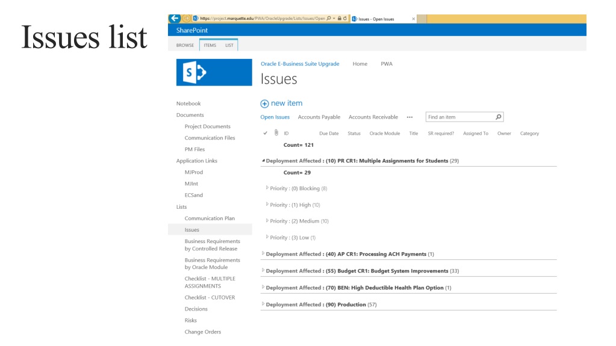The height and width of the screenshot is (346, 616).
Task: Click the address bar search magnifier icon
Action: [x=329, y=19]
